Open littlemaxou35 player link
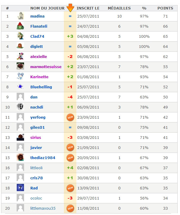 click(x=43, y=208)
